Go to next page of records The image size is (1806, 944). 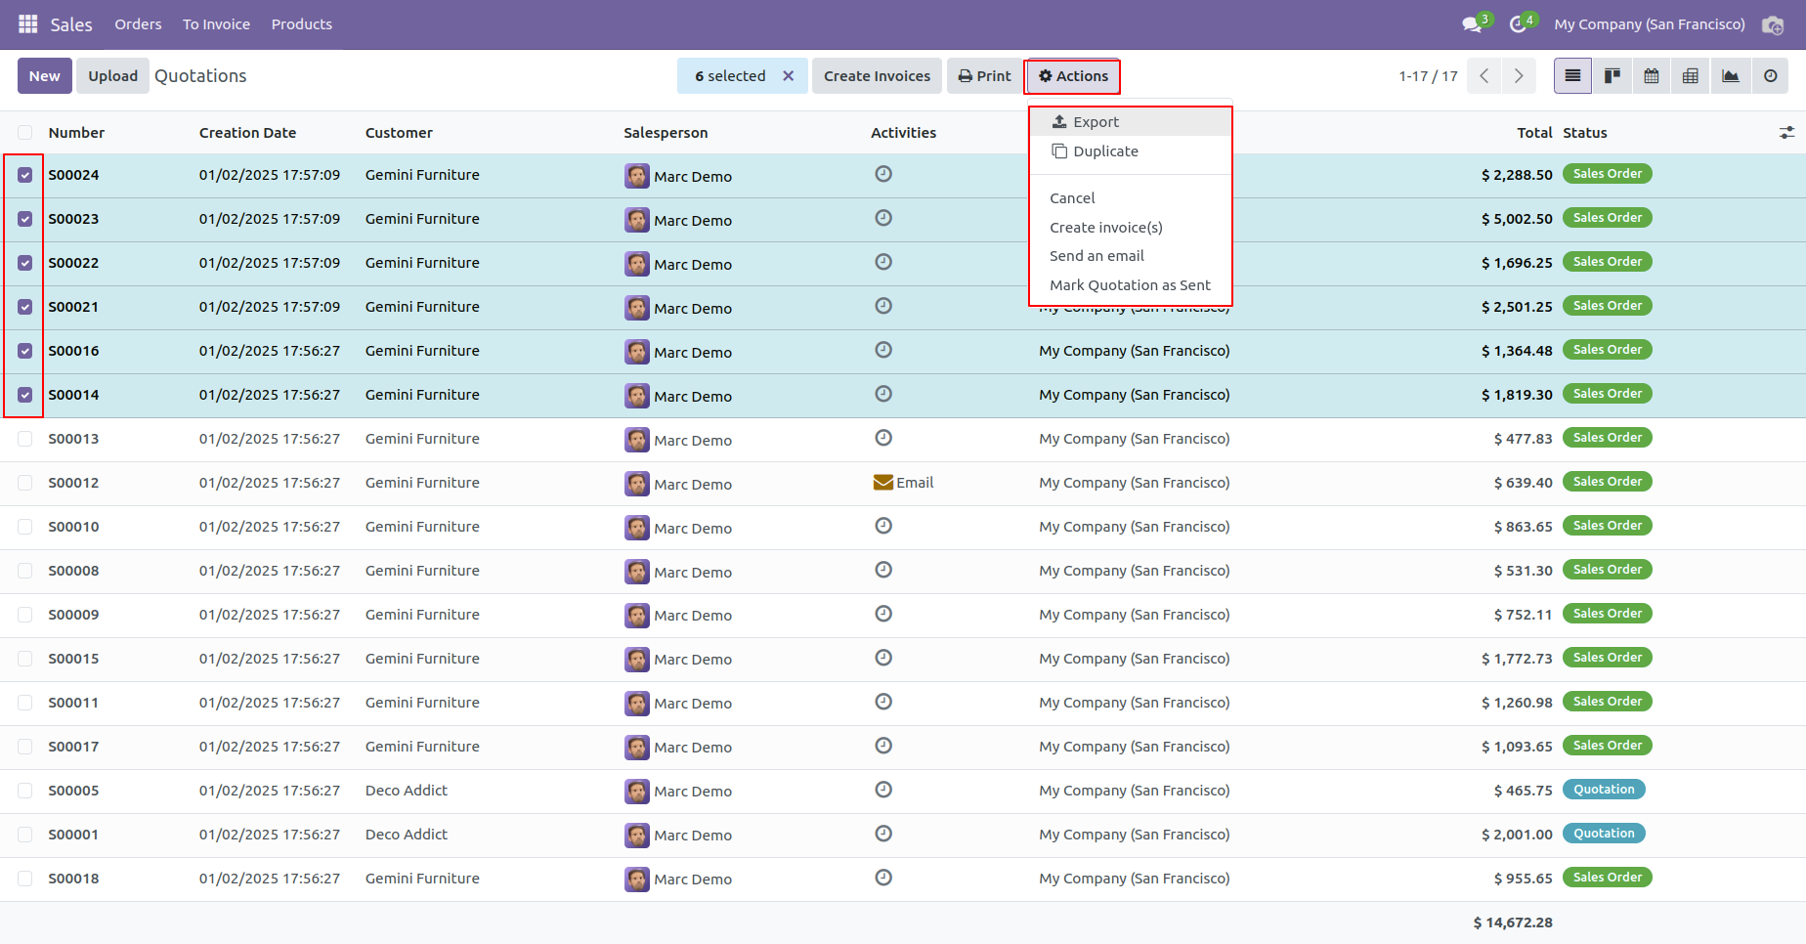(x=1519, y=76)
